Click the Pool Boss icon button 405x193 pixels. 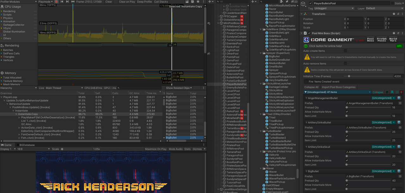(370, 40)
